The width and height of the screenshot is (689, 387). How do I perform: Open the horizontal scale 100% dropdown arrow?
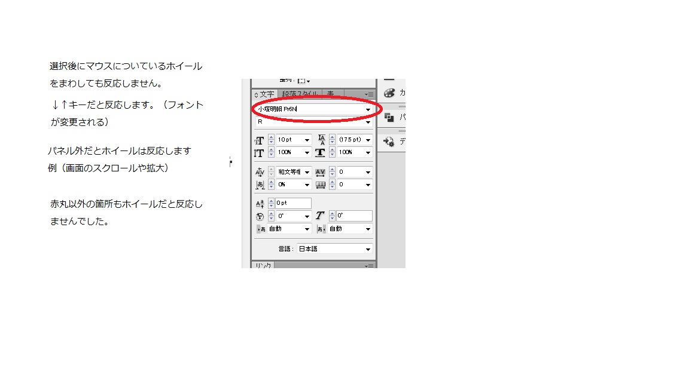(368, 153)
